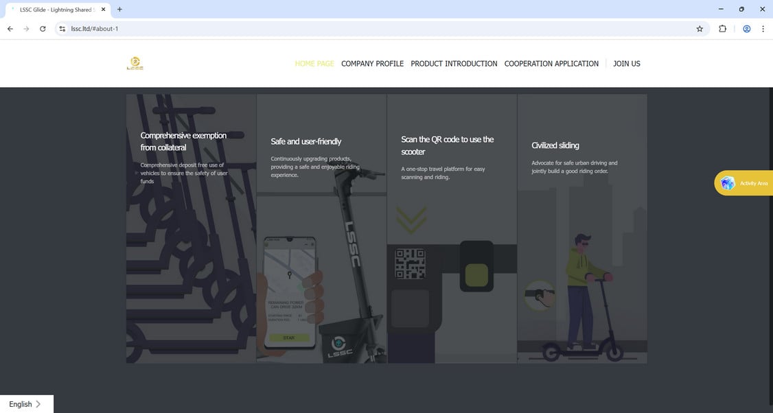
Task: Bookmark this page with the star
Action: pos(700,29)
